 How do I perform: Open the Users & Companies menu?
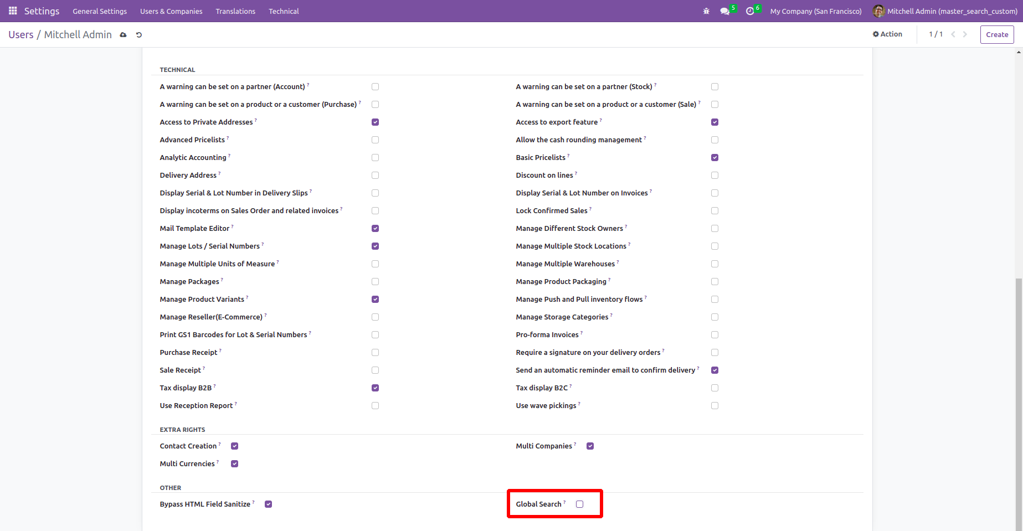171,11
